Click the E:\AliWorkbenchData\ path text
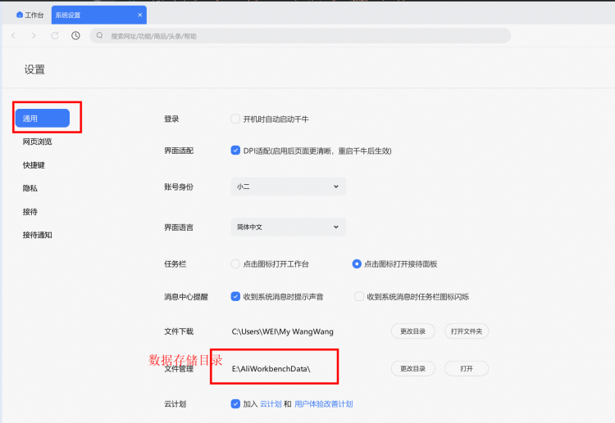 pos(271,369)
